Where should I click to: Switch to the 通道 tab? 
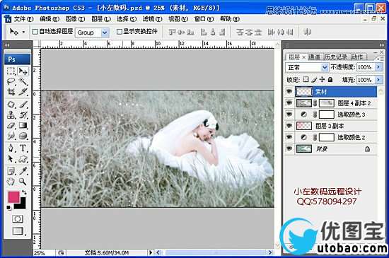pos(314,57)
